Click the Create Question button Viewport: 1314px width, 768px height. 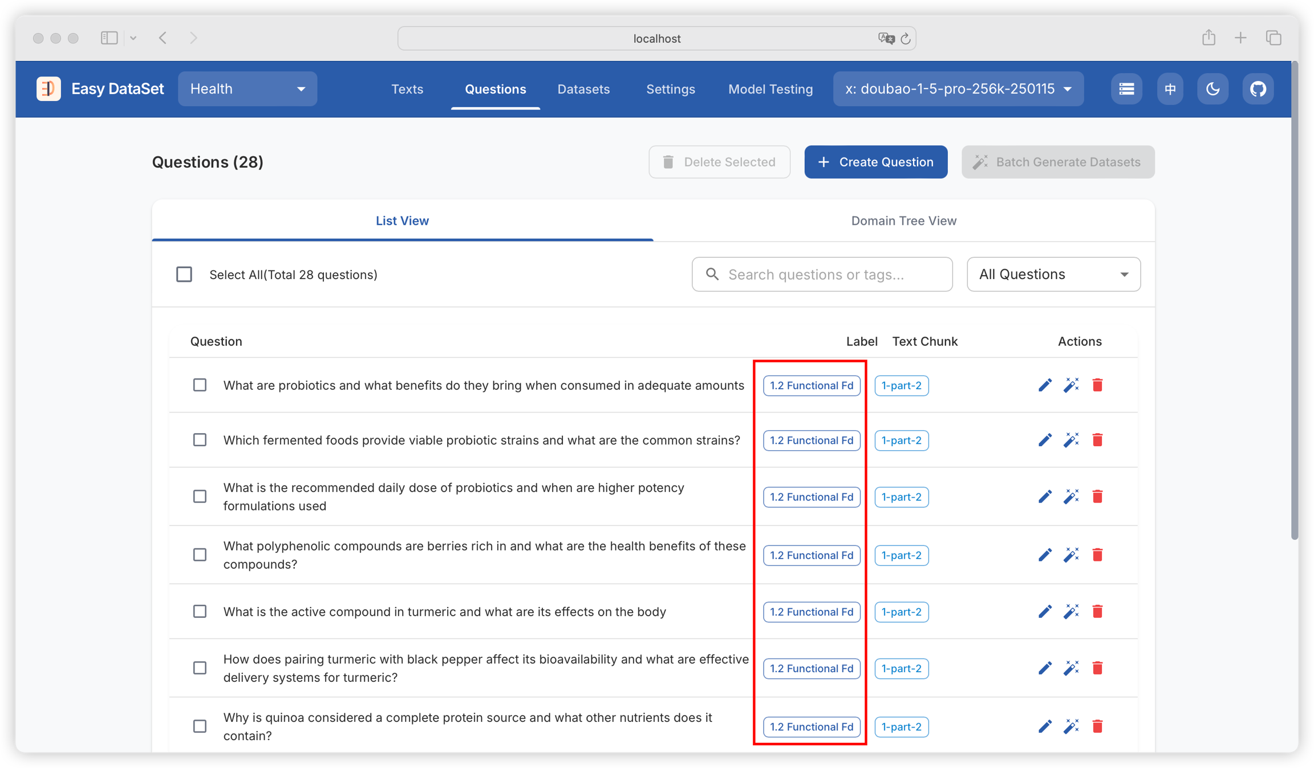tap(875, 162)
